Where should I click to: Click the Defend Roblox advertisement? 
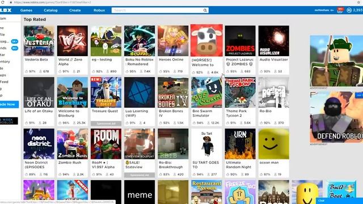pos(336,117)
